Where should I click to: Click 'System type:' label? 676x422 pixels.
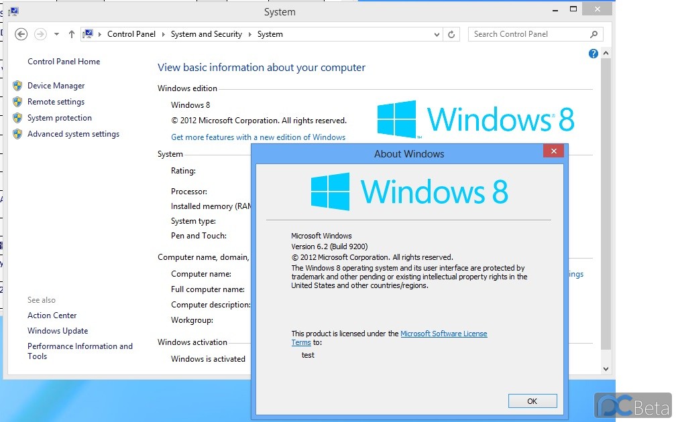point(193,221)
